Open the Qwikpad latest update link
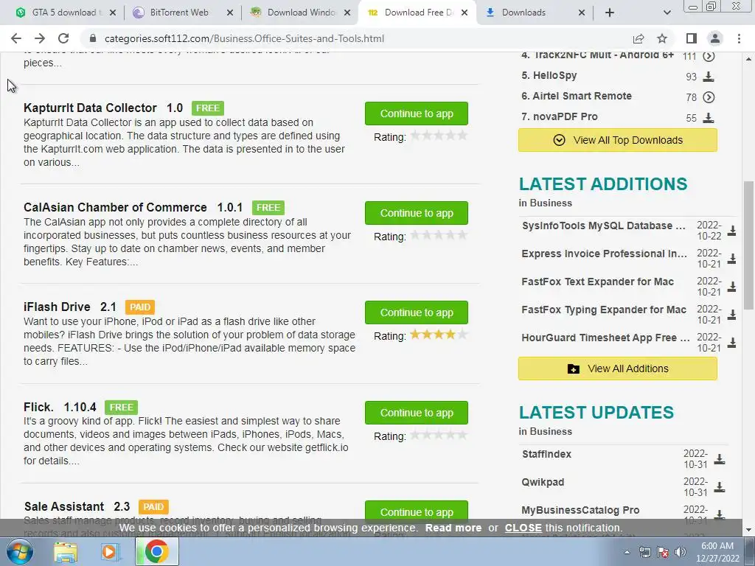Image resolution: width=755 pixels, height=566 pixels. 543,482
